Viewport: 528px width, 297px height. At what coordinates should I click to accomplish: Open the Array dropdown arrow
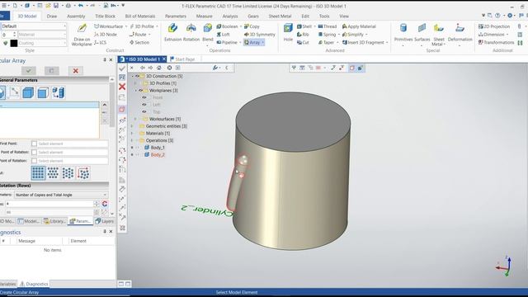[x=263, y=42]
